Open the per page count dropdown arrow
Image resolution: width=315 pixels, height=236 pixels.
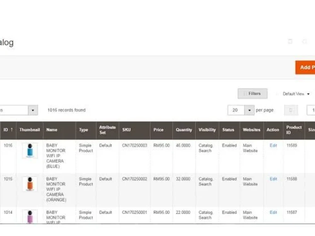(249, 110)
